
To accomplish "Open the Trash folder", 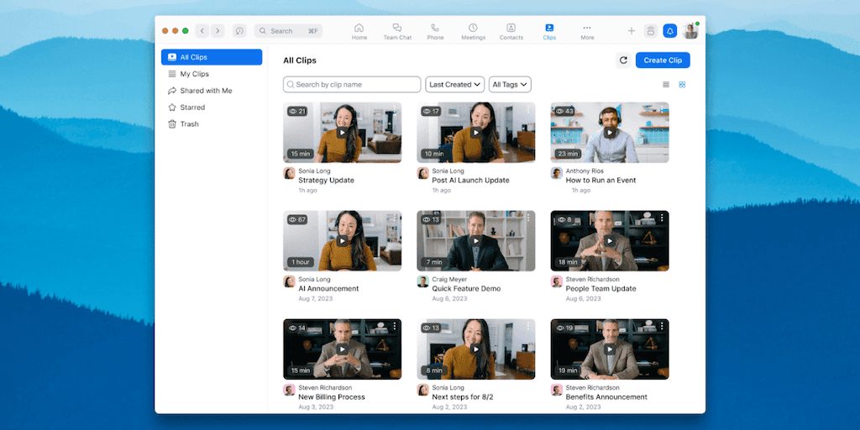I will (189, 124).
